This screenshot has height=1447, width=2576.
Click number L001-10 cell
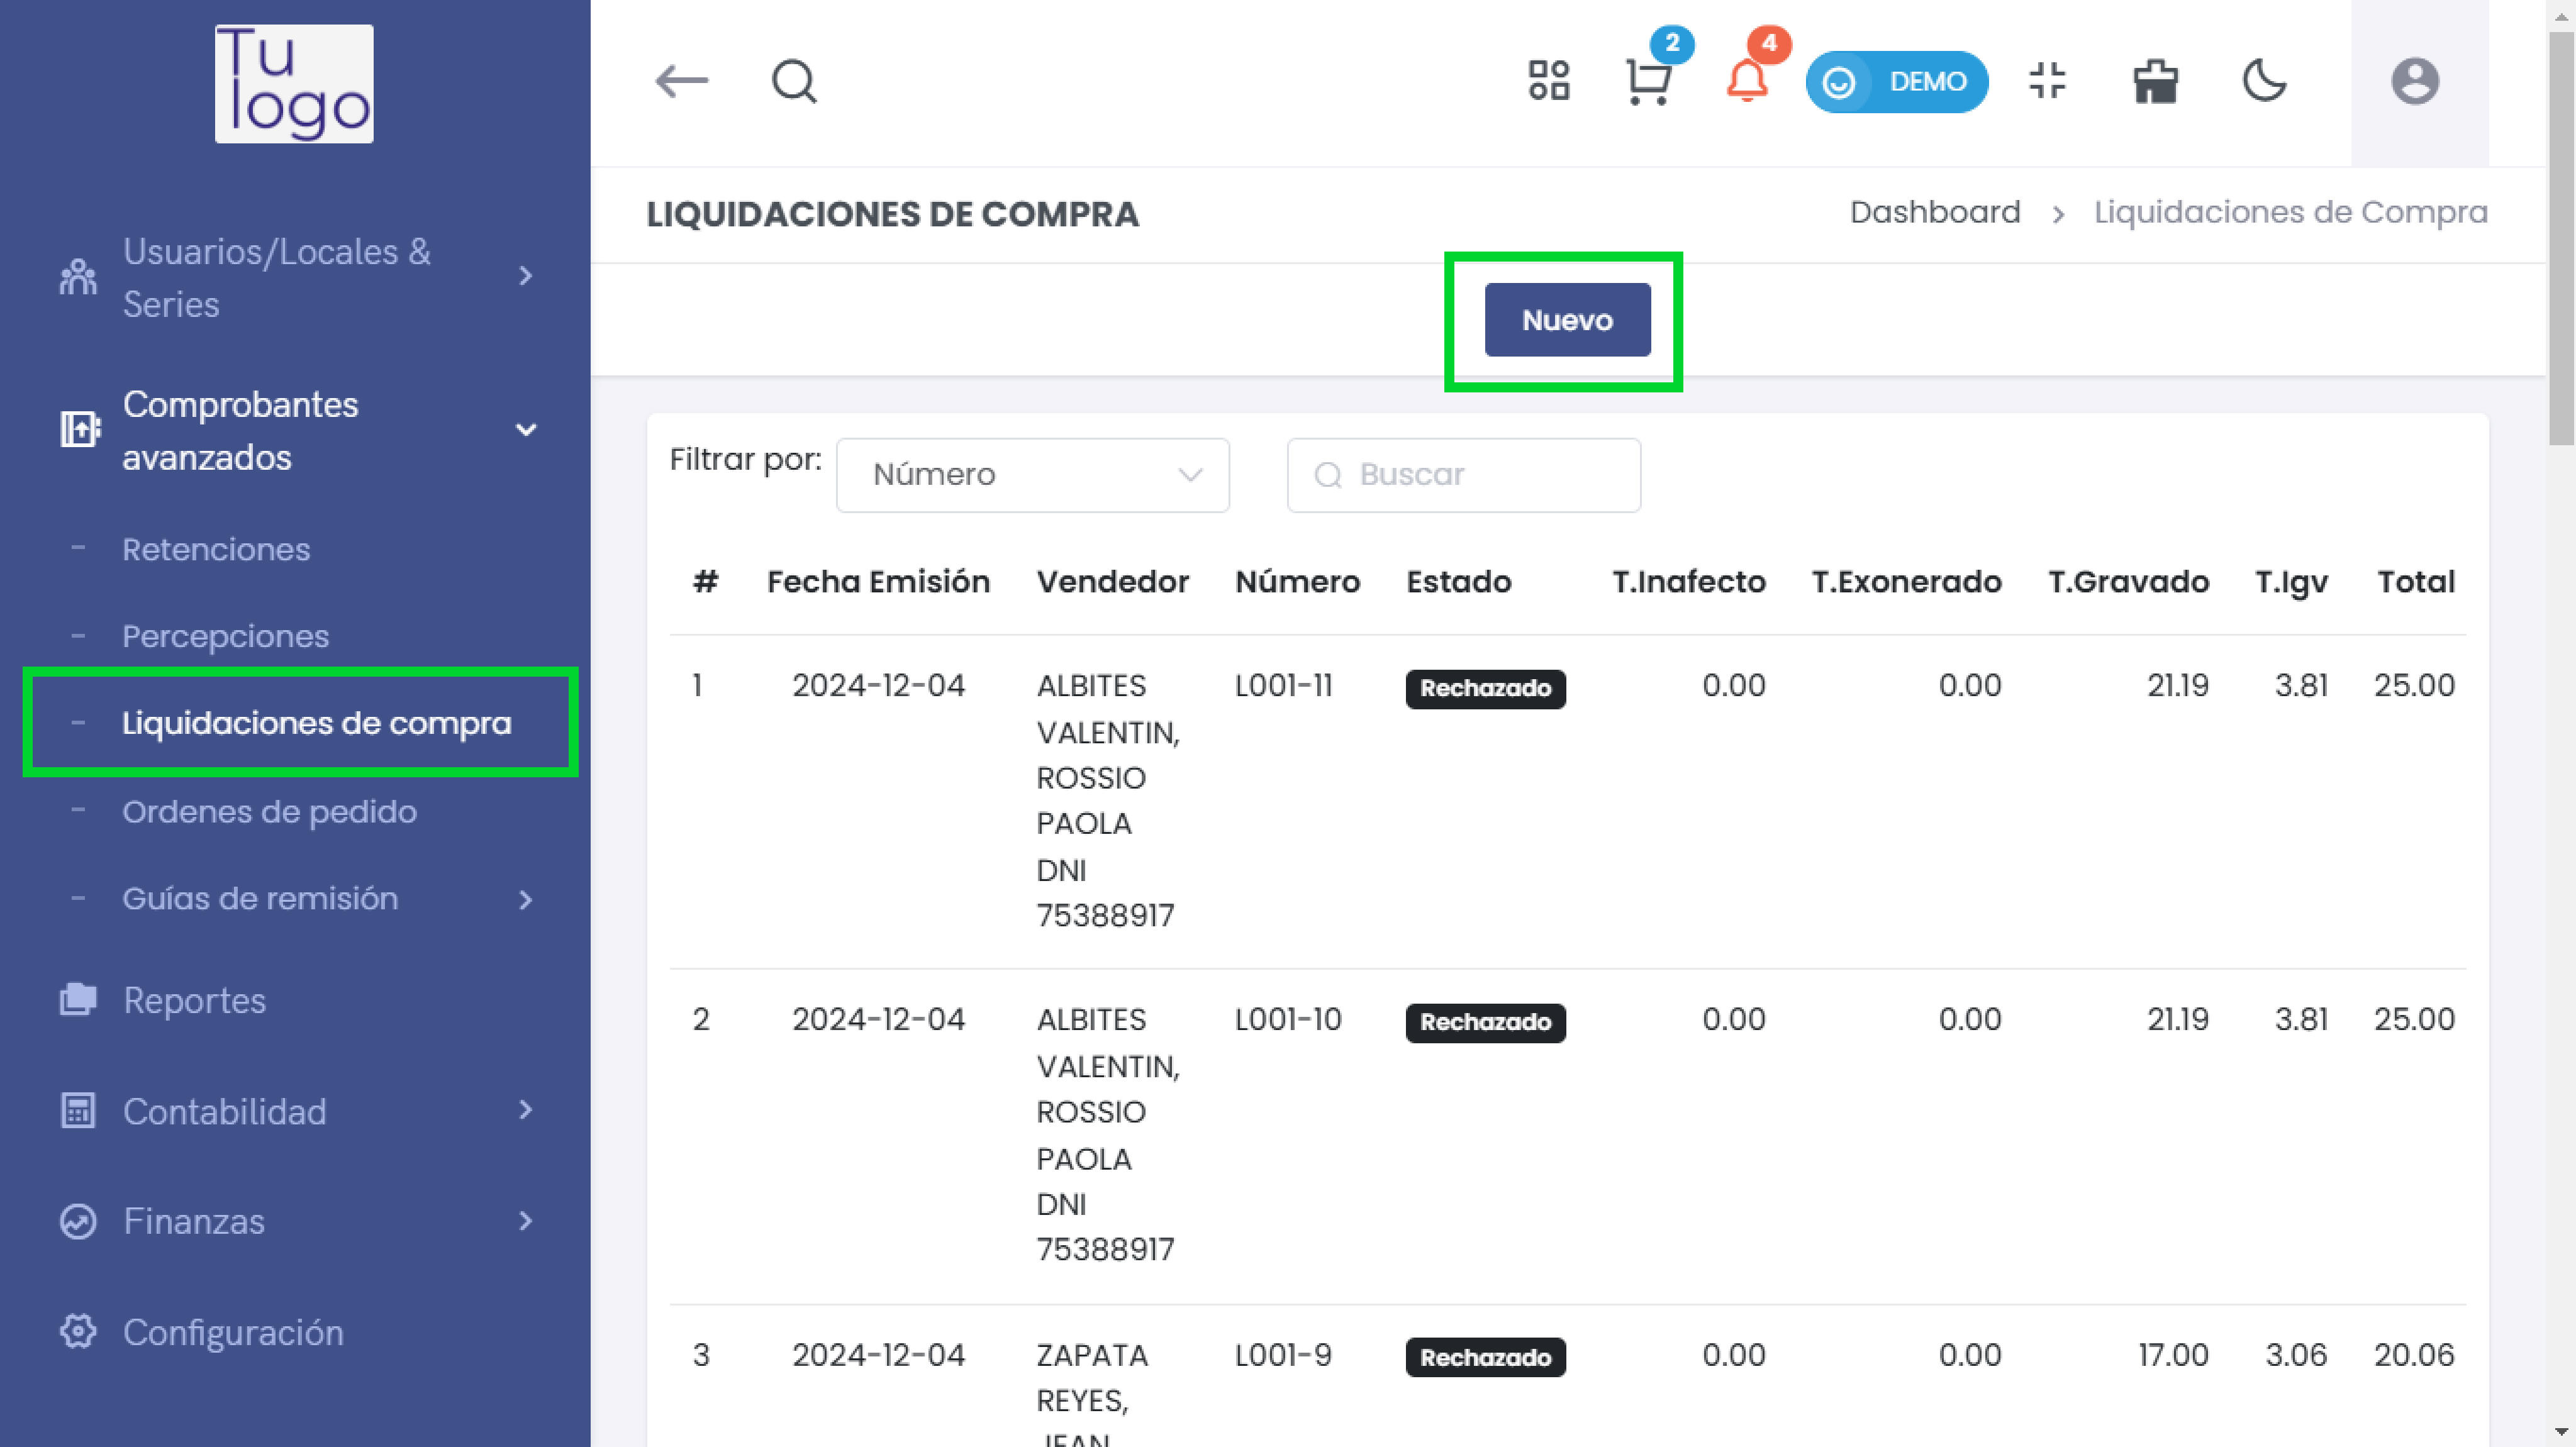coord(1287,1020)
